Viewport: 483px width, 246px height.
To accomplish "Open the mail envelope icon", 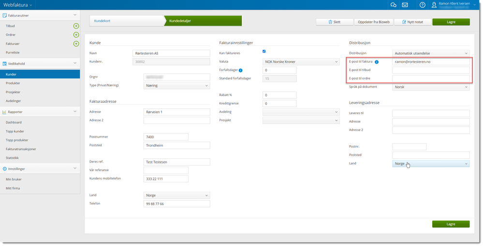I will [405, 5].
